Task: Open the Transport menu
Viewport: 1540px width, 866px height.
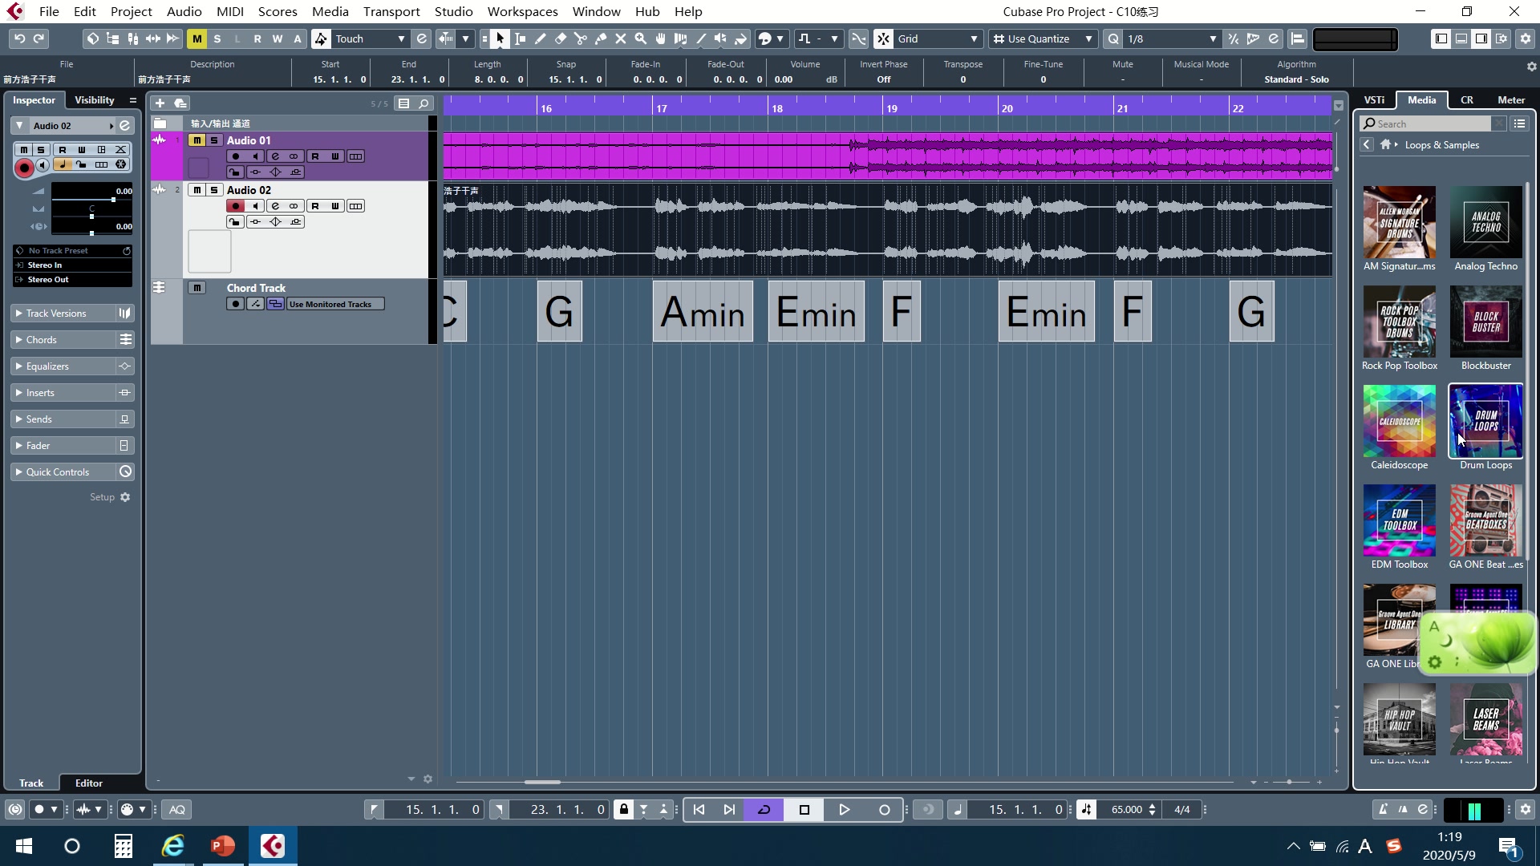Action: (x=391, y=11)
